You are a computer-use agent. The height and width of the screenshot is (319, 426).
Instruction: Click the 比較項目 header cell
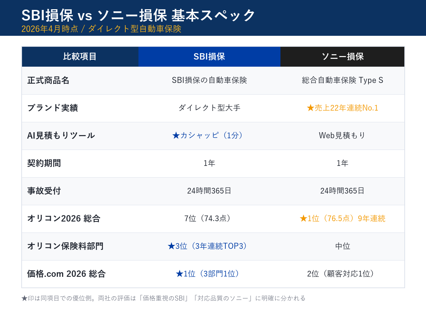point(80,56)
